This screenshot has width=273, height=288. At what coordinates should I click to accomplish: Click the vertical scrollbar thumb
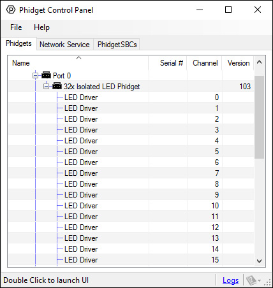[x=259, y=117]
